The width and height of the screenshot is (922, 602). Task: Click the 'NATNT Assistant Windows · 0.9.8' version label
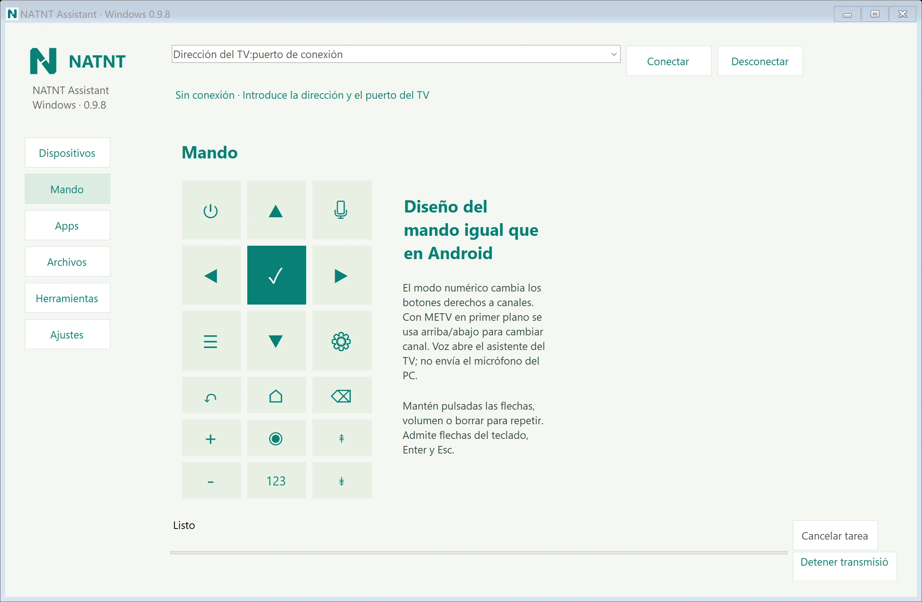pyautogui.click(x=71, y=98)
